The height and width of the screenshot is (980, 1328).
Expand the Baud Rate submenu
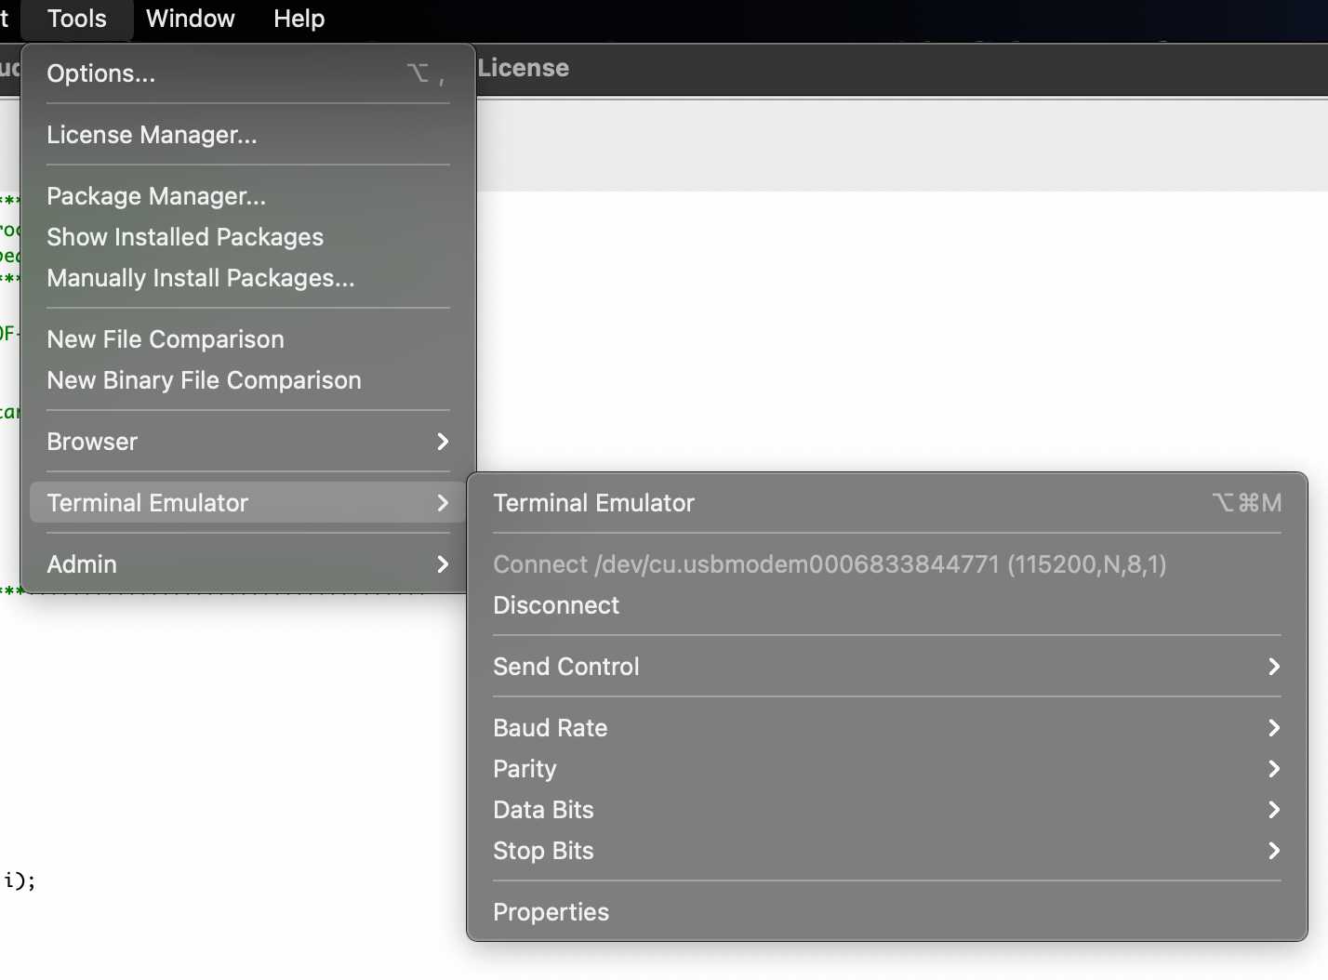click(887, 728)
